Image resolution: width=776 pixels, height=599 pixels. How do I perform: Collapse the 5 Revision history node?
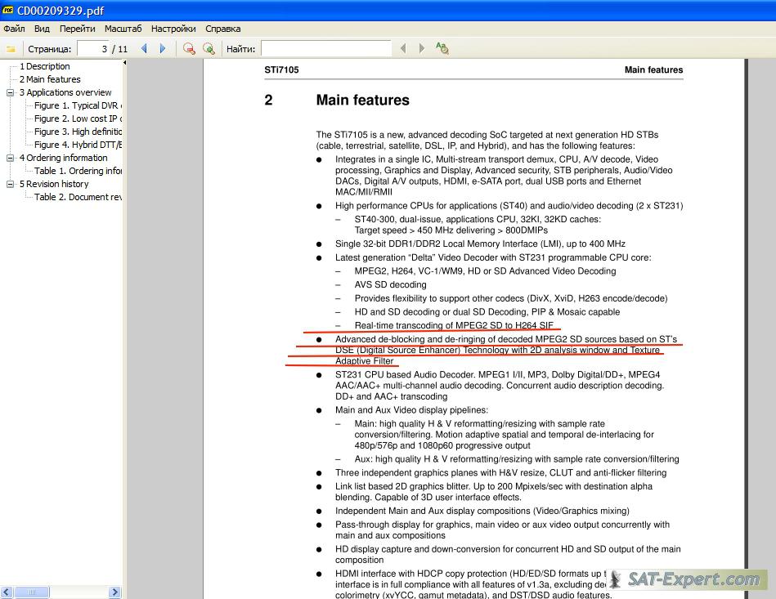[11, 184]
